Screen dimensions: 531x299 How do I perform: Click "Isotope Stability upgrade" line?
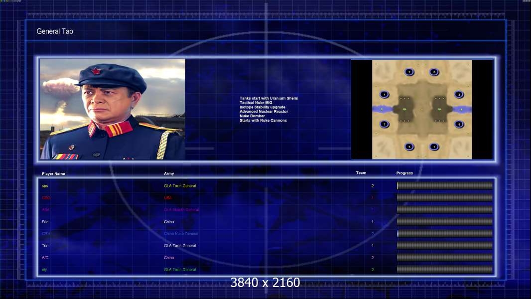tap(263, 107)
